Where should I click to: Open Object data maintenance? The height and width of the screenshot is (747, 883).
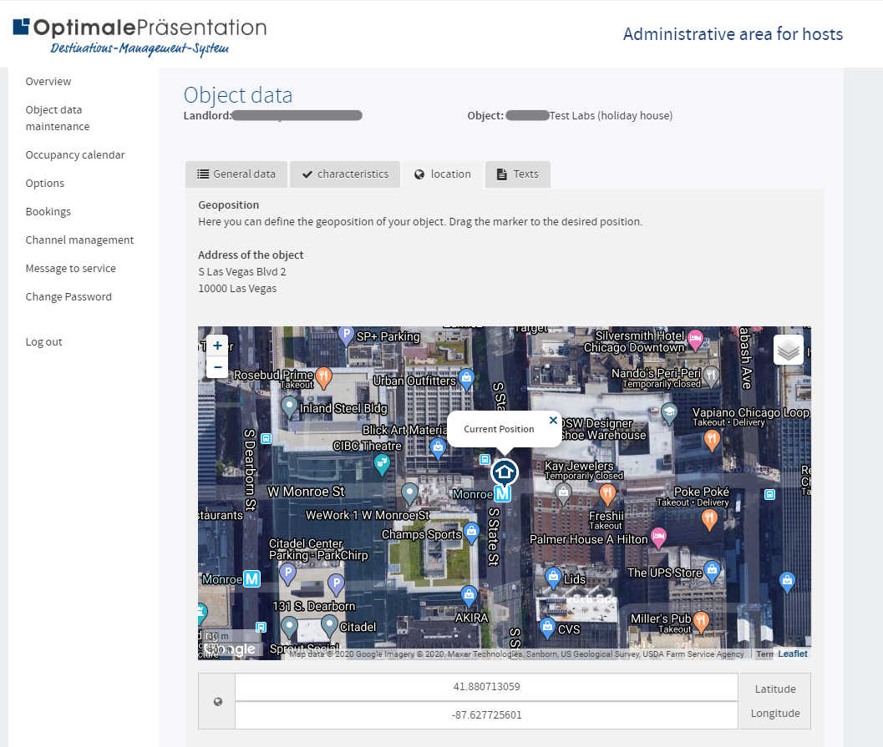[58, 119]
